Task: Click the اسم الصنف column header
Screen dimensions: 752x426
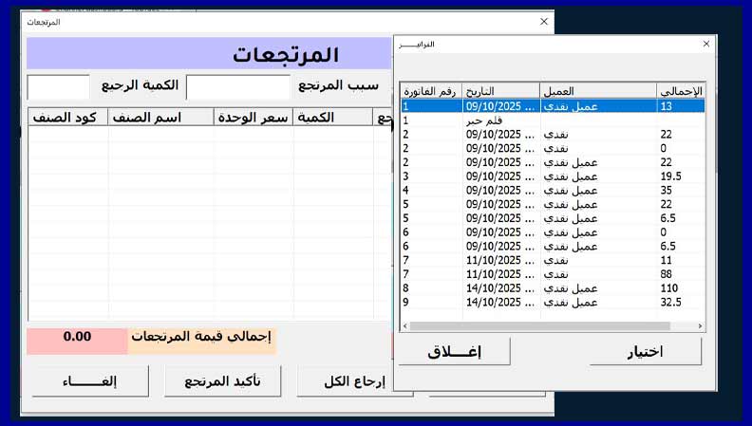Action: tap(160, 117)
